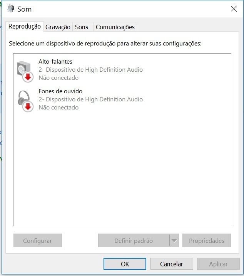The height and width of the screenshot is (276, 244).
Task: Open Propriedades for the device
Action: click(207, 241)
